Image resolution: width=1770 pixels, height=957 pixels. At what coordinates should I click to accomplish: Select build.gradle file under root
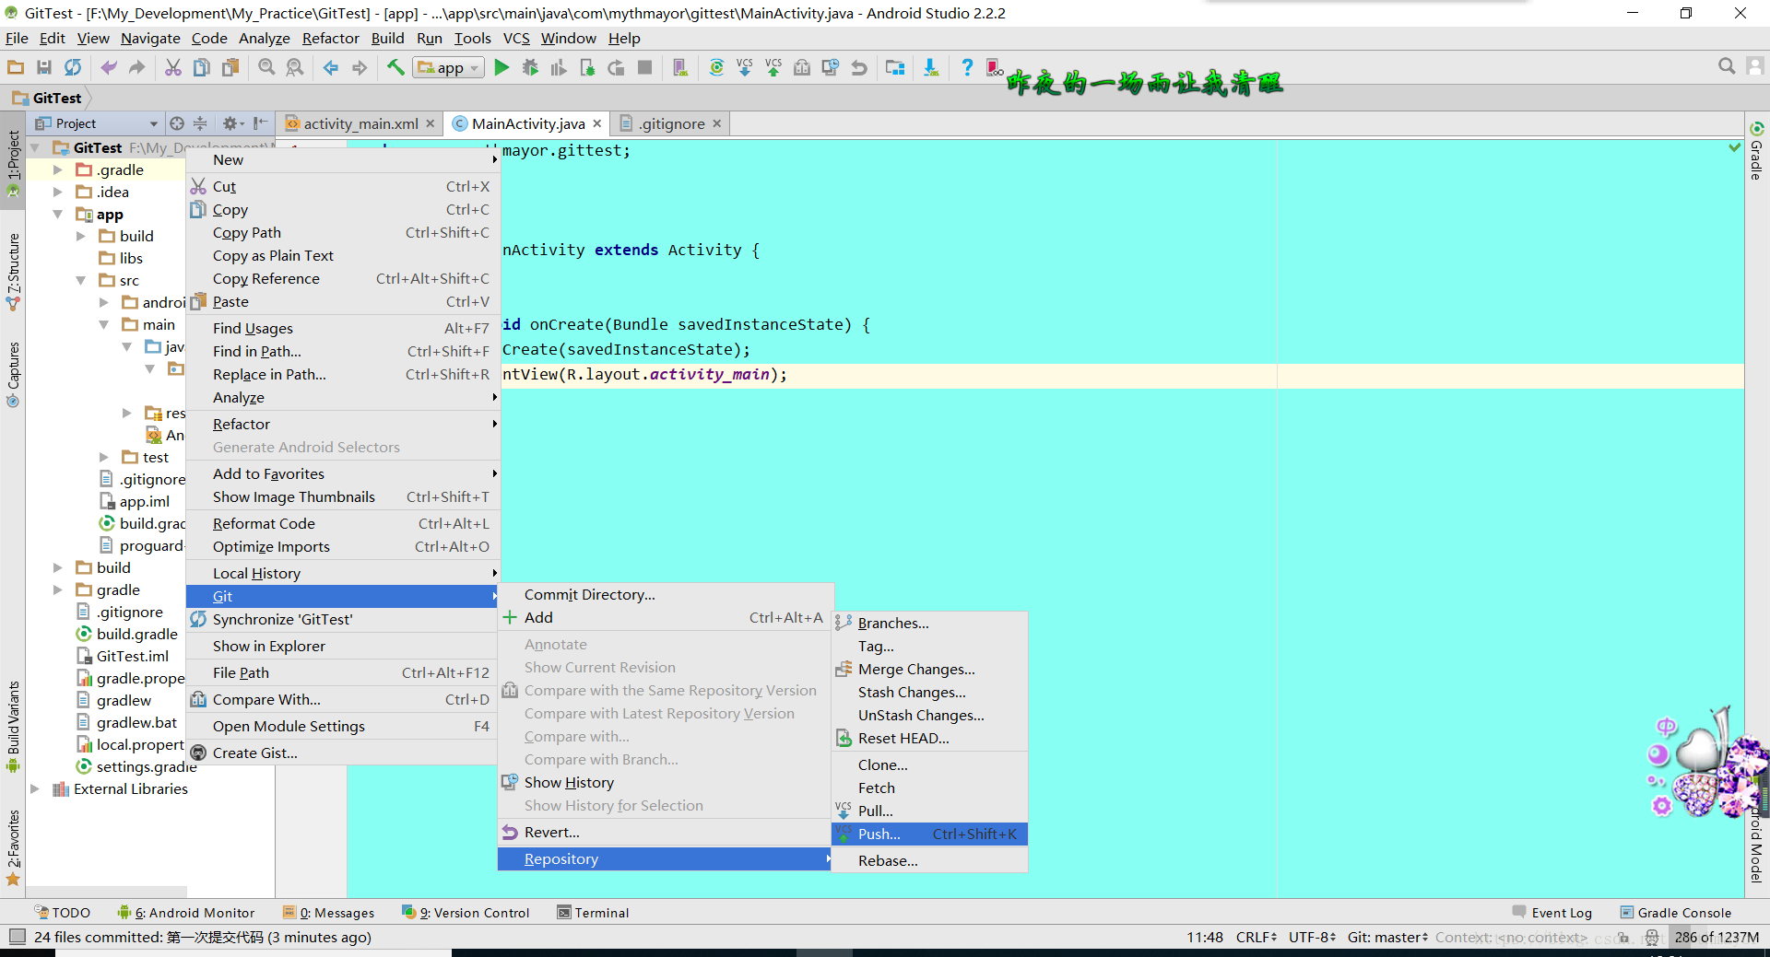pyautogui.click(x=136, y=634)
